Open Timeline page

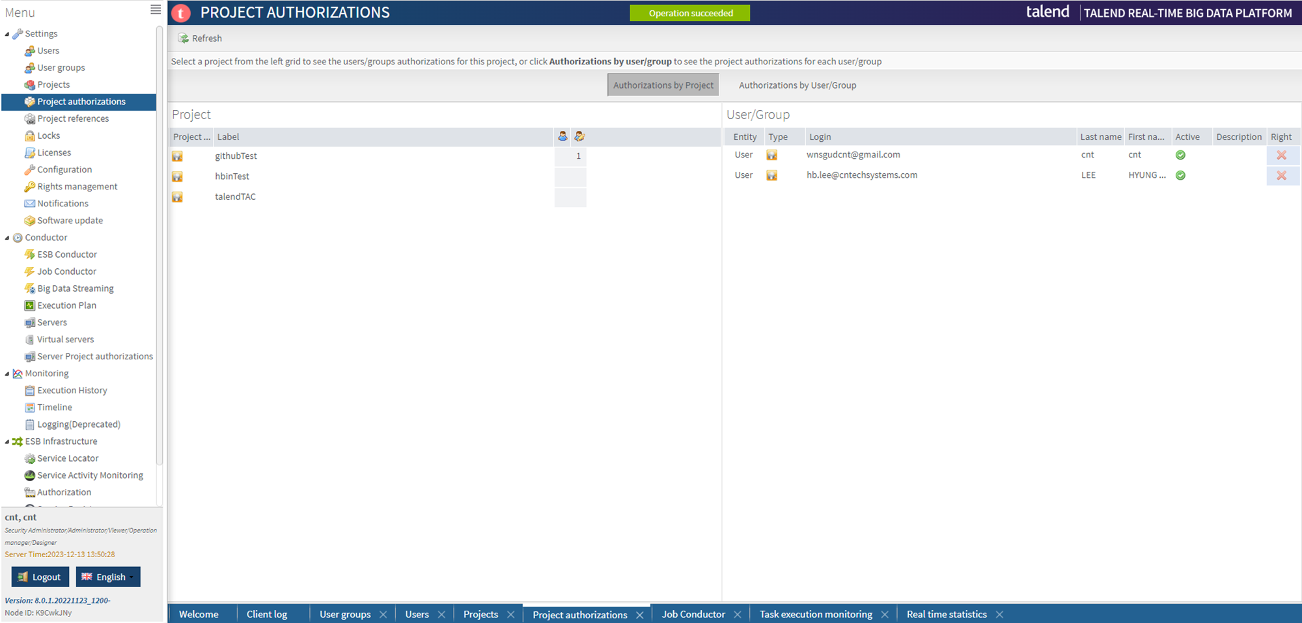click(55, 408)
